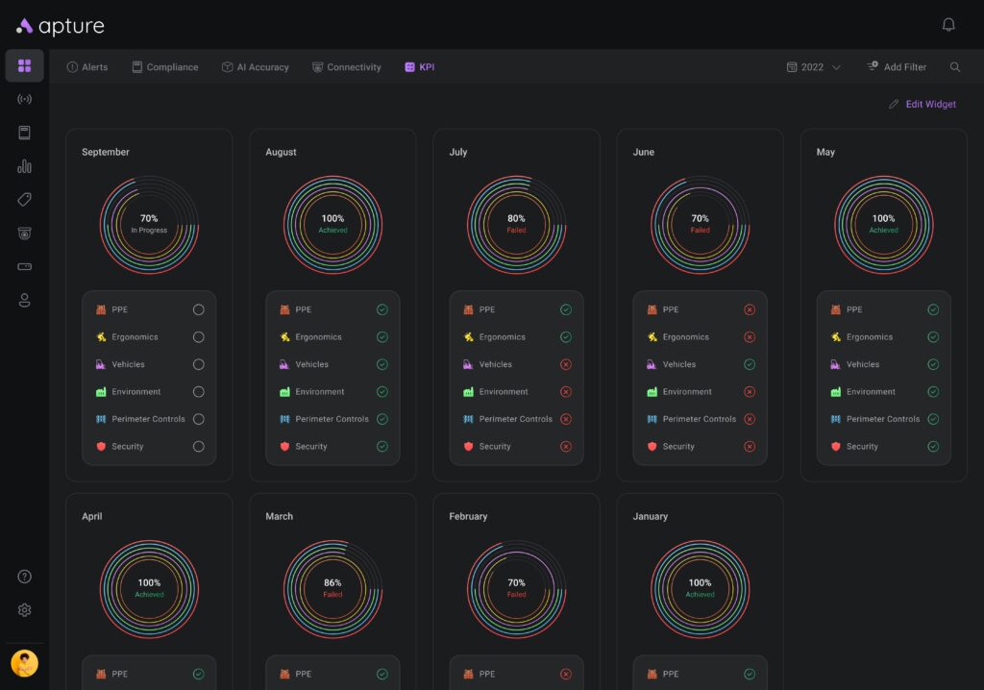The width and height of the screenshot is (984, 690).
Task: Click the tag icon in sidebar
Action: coord(25,200)
